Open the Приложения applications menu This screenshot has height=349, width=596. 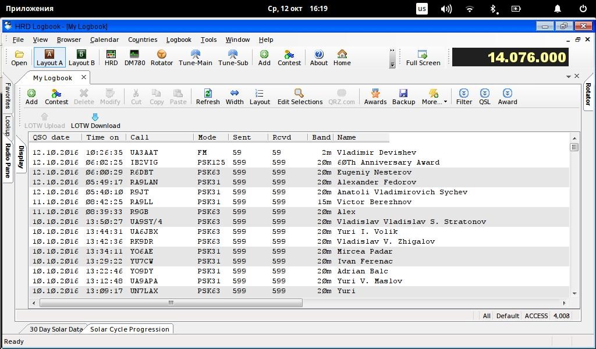(30, 8)
